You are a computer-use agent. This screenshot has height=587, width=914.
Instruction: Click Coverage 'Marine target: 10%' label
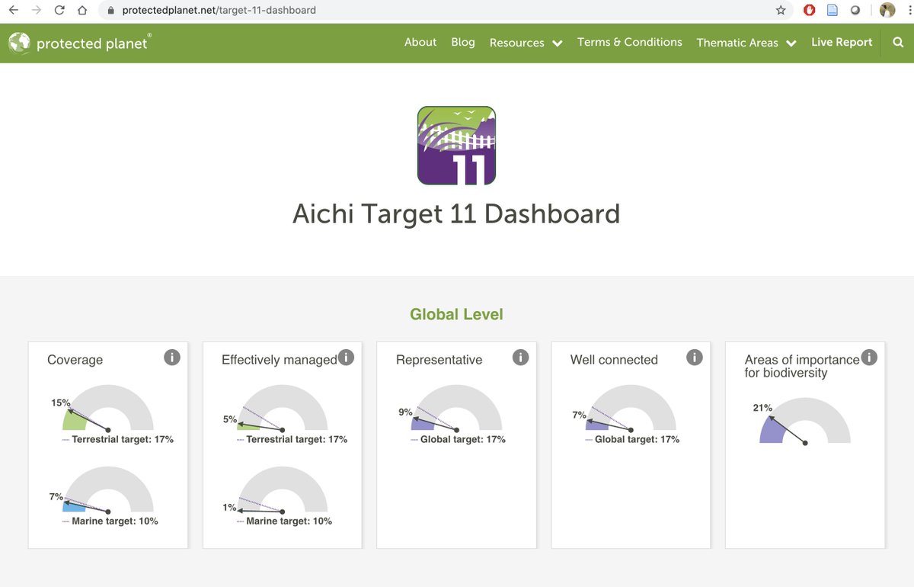tap(115, 521)
